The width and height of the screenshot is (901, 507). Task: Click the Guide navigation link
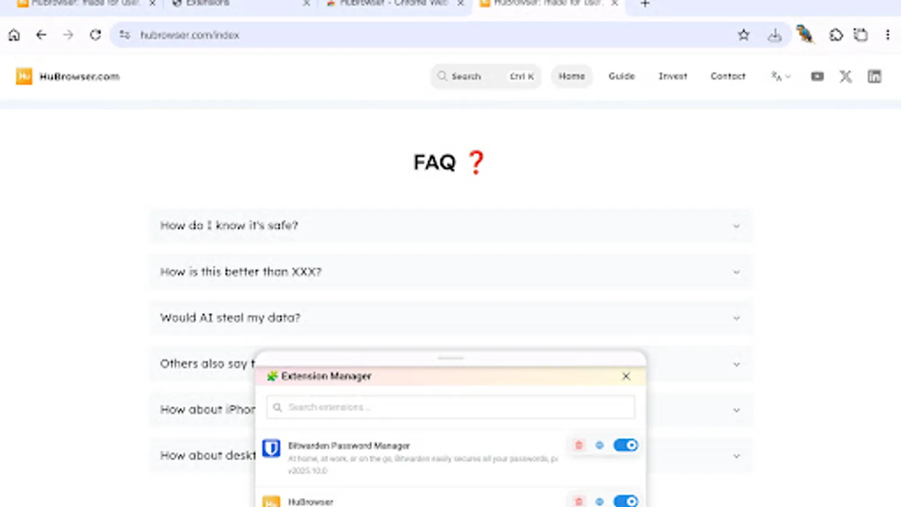(x=622, y=77)
